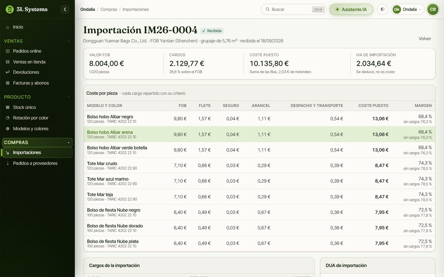
Task: Click the Ctrl K shortcut hint
Action: [318, 10]
